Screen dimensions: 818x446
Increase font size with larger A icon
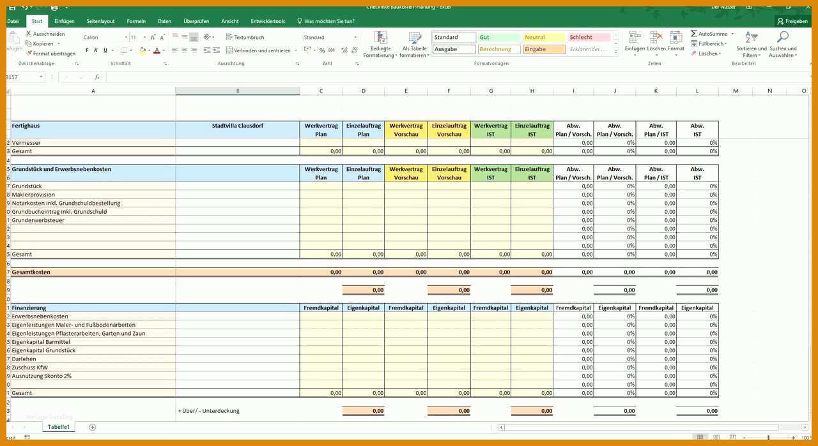(153, 37)
